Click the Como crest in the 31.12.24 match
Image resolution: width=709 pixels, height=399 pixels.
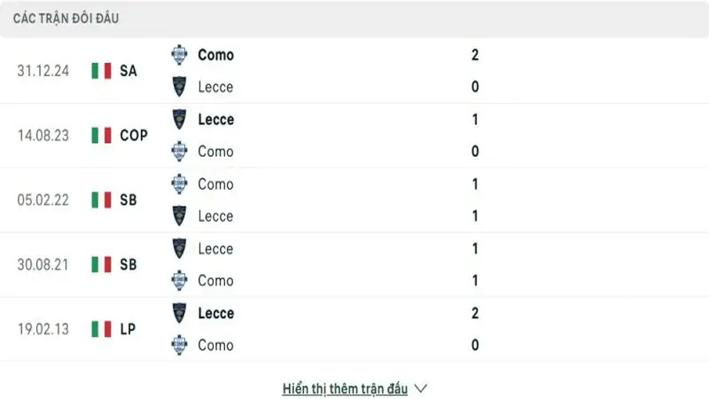tap(180, 55)
